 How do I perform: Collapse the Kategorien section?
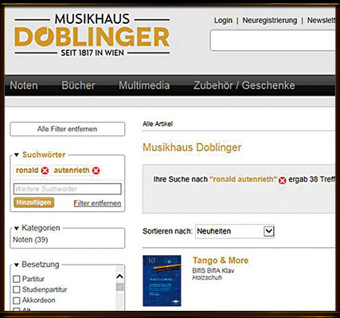click(x=17, y=228)
